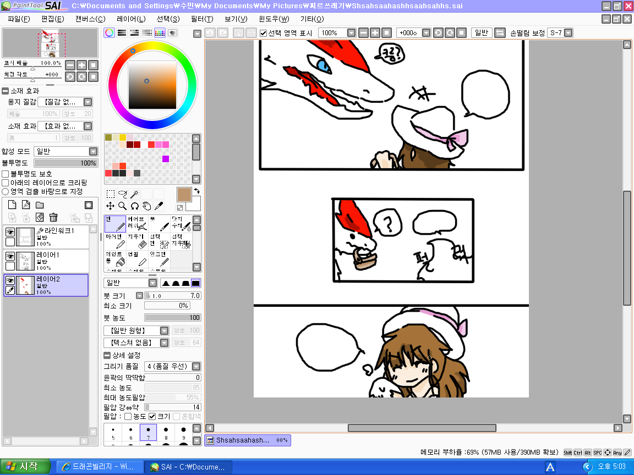This screenshot has height=475, width=634.
Task: Choose the 붓 brush tool
Action: tap(159, 223)
